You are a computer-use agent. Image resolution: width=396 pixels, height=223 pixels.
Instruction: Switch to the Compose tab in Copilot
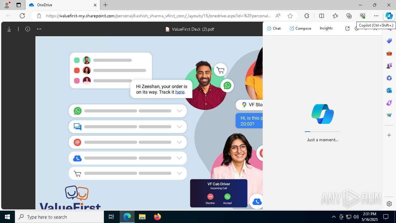click(300, 28)
